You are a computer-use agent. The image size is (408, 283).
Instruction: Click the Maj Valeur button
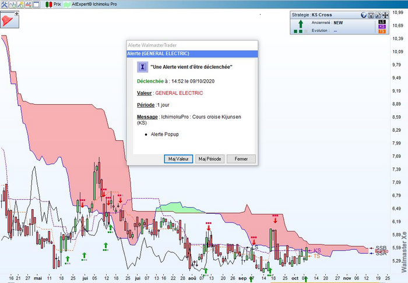tap(178, 159)
